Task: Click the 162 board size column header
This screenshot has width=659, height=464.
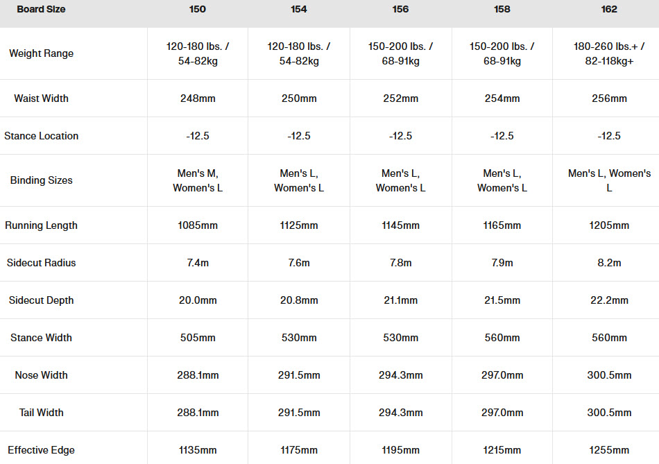Action: [x=609, y=10]
